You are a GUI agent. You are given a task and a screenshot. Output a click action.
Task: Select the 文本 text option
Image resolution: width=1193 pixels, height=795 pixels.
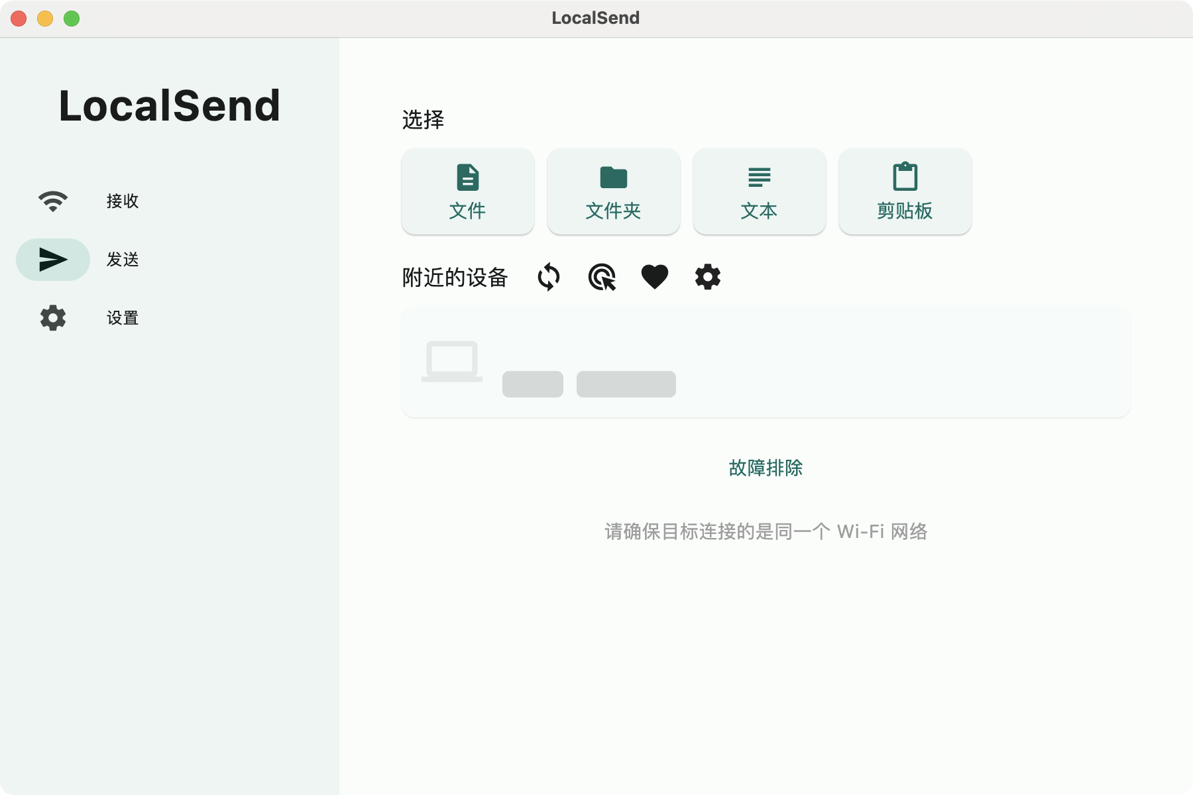(x=760, y=191)
